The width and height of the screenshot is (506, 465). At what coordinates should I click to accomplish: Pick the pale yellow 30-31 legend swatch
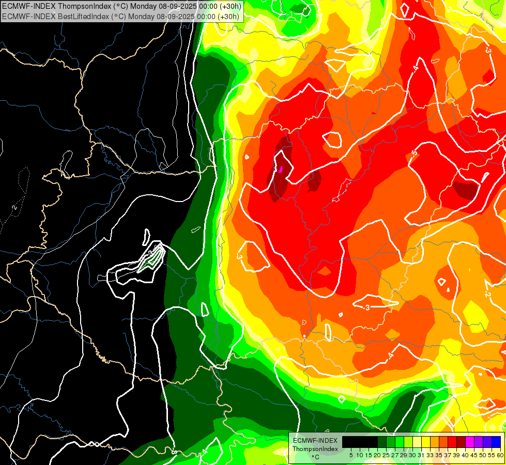point(417,442)
